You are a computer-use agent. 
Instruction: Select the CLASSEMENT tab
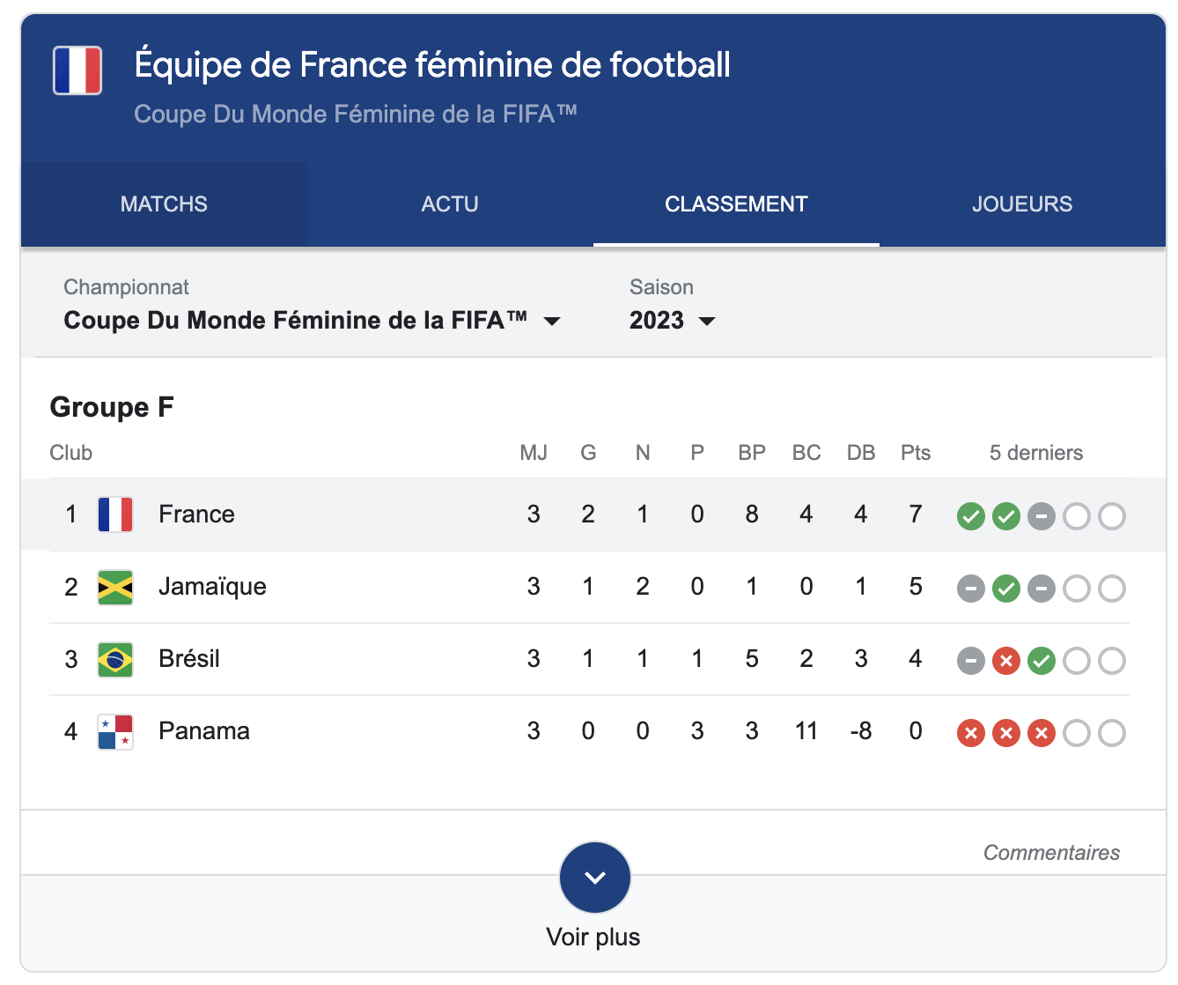click(736, 204)
